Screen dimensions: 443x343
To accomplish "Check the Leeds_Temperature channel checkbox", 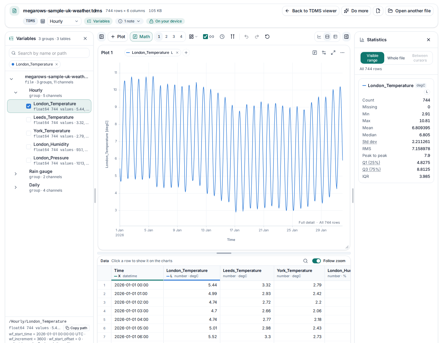I will point(29,120).
